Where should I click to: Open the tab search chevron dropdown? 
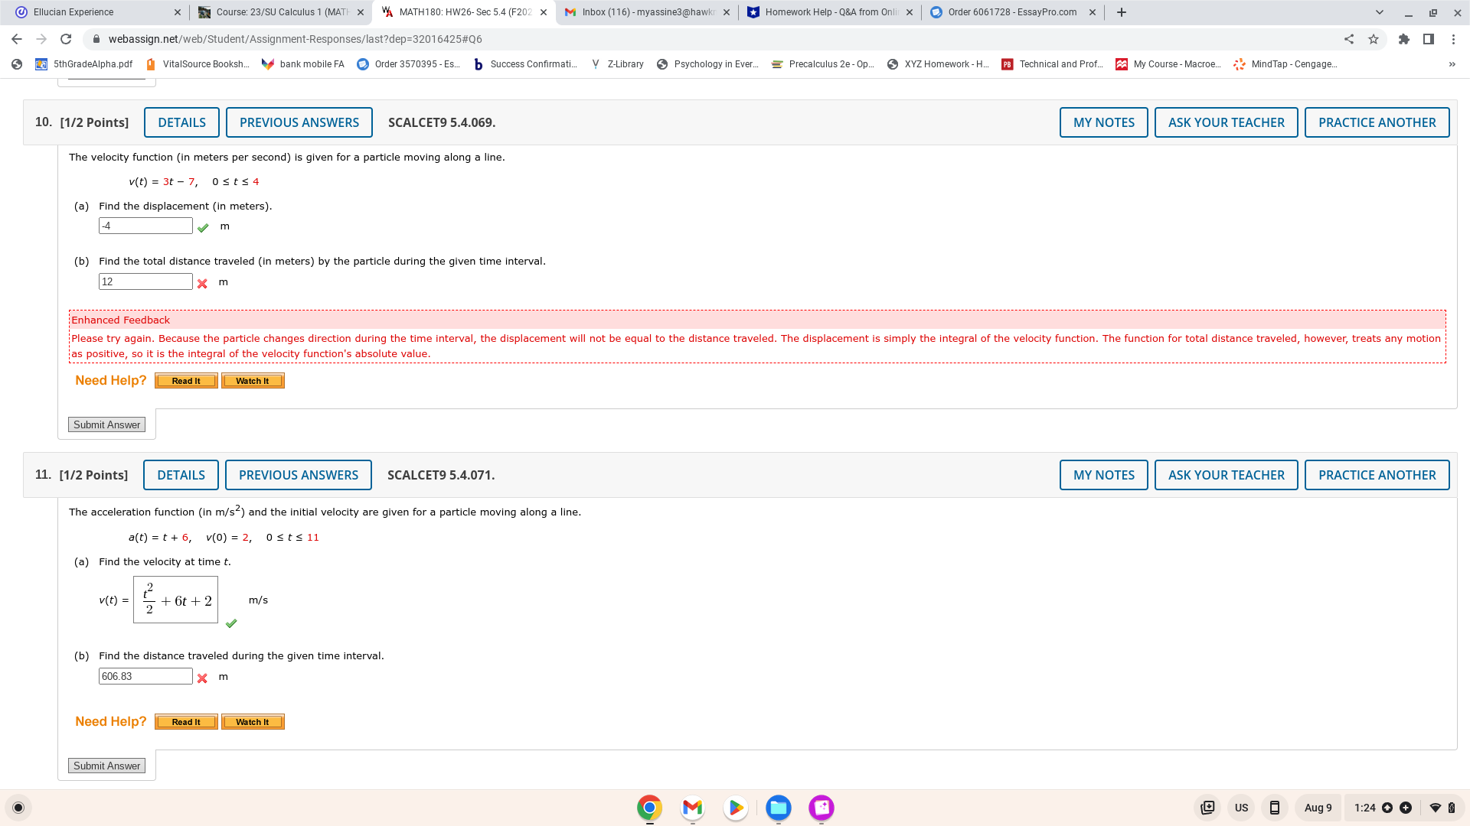coord(1380,12)
